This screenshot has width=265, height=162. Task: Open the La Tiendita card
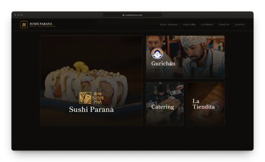coord(206,104)
